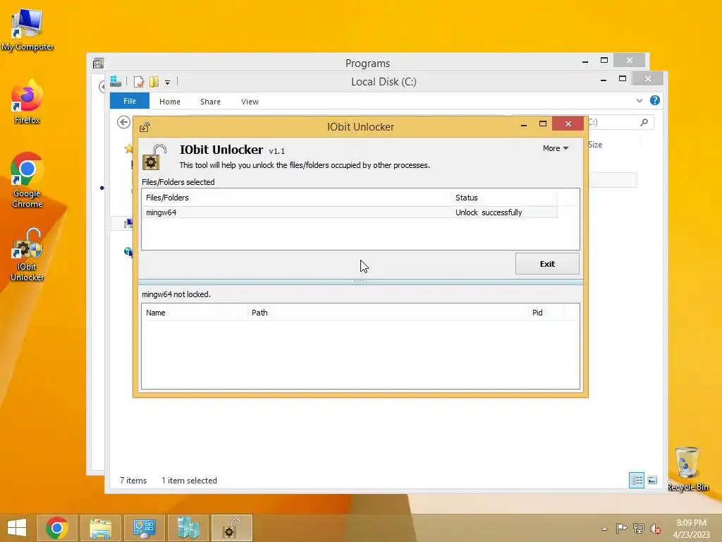Click the Pid column header
Viewport: 722px width, 542px height.
[546, 313]
